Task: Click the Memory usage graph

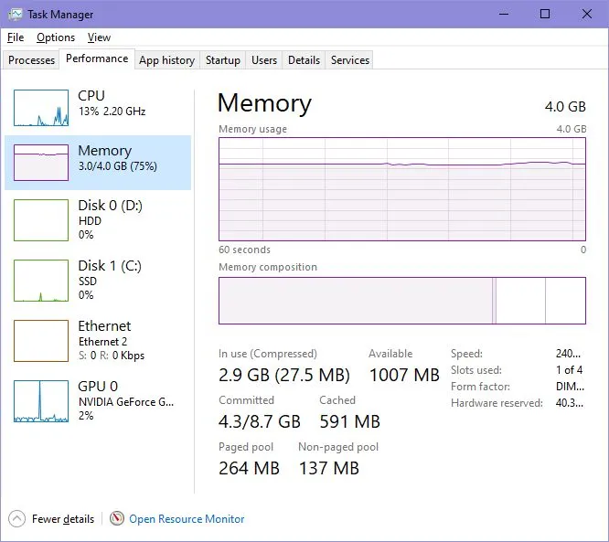Action: click(402, 189)
